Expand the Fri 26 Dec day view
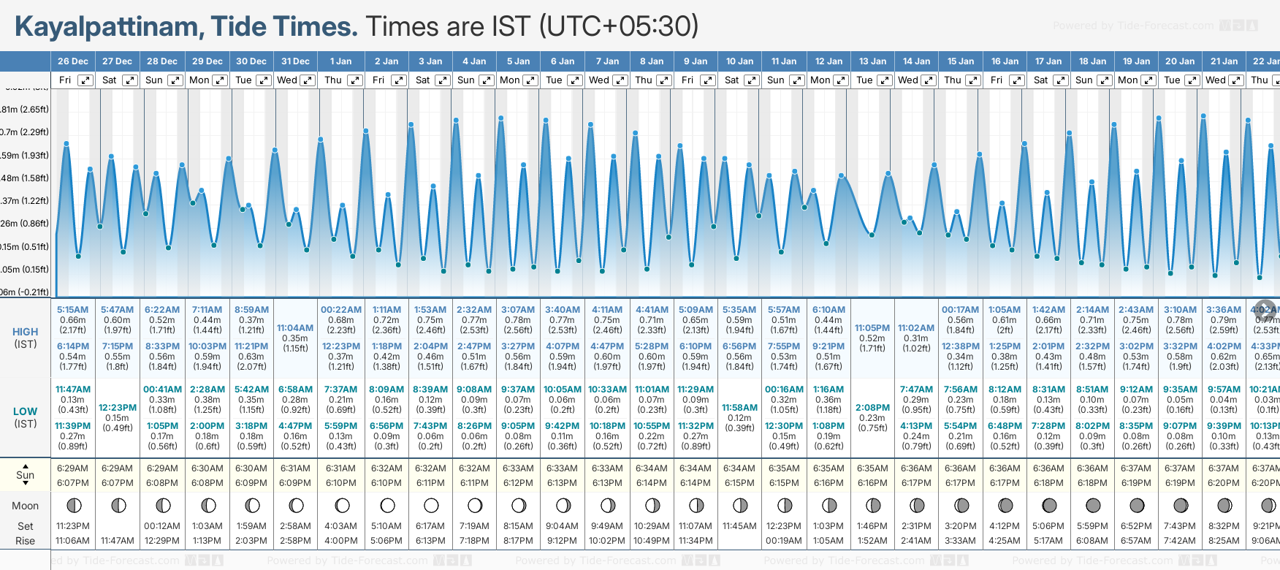 coord(85,80)
